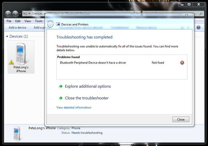
Task: Click the Phone category value
Action: click(x=76, y=128)
